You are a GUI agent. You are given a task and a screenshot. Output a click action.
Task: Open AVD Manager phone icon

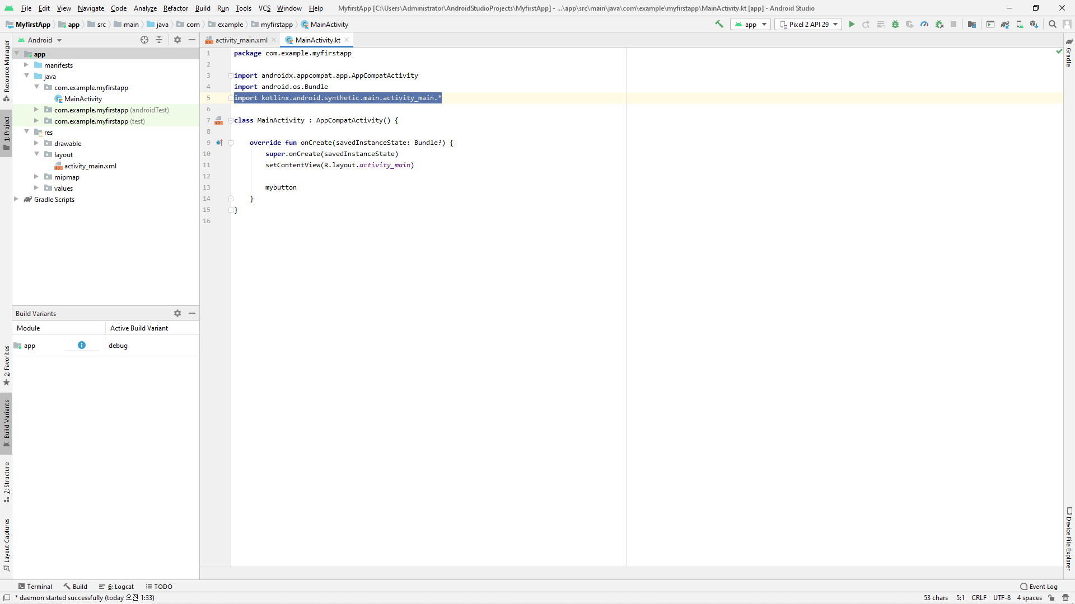[x=1020, y=24]
